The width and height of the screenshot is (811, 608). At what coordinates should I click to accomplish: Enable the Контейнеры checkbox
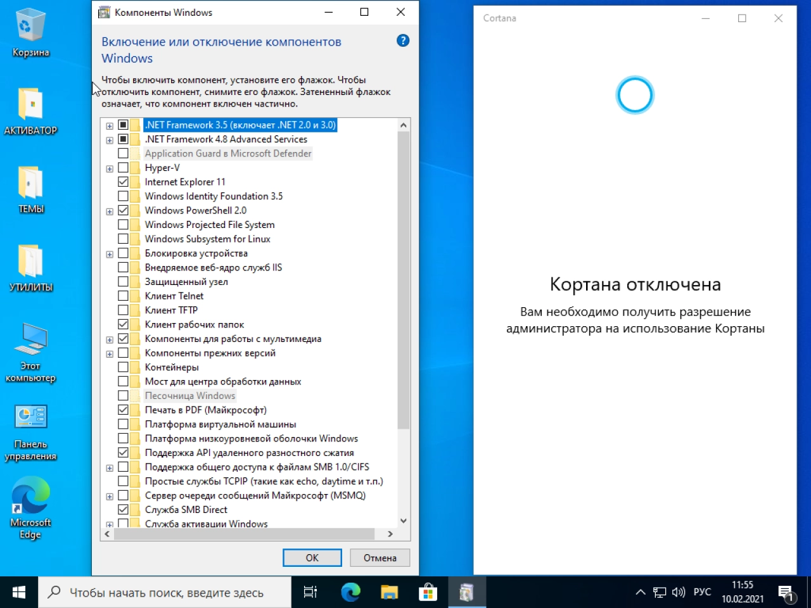[124, 367]
